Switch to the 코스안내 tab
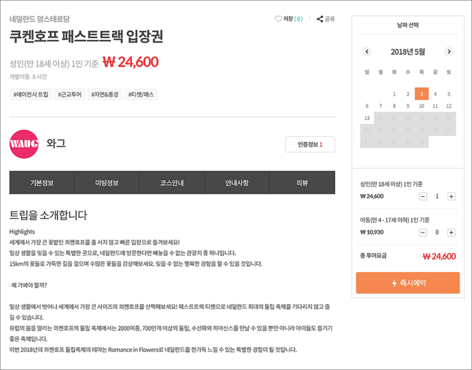 pyautogui.click(x=172, y=183)
